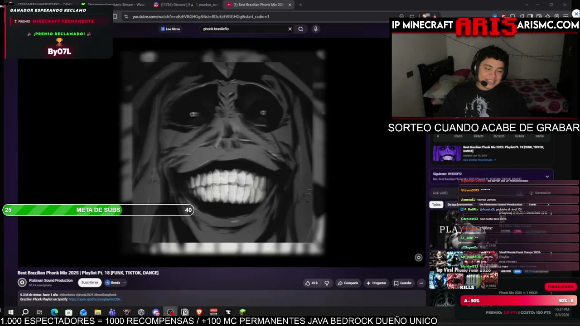
Task: Select the Best Brazilian Phonk Mix tab
Action: 258,5
